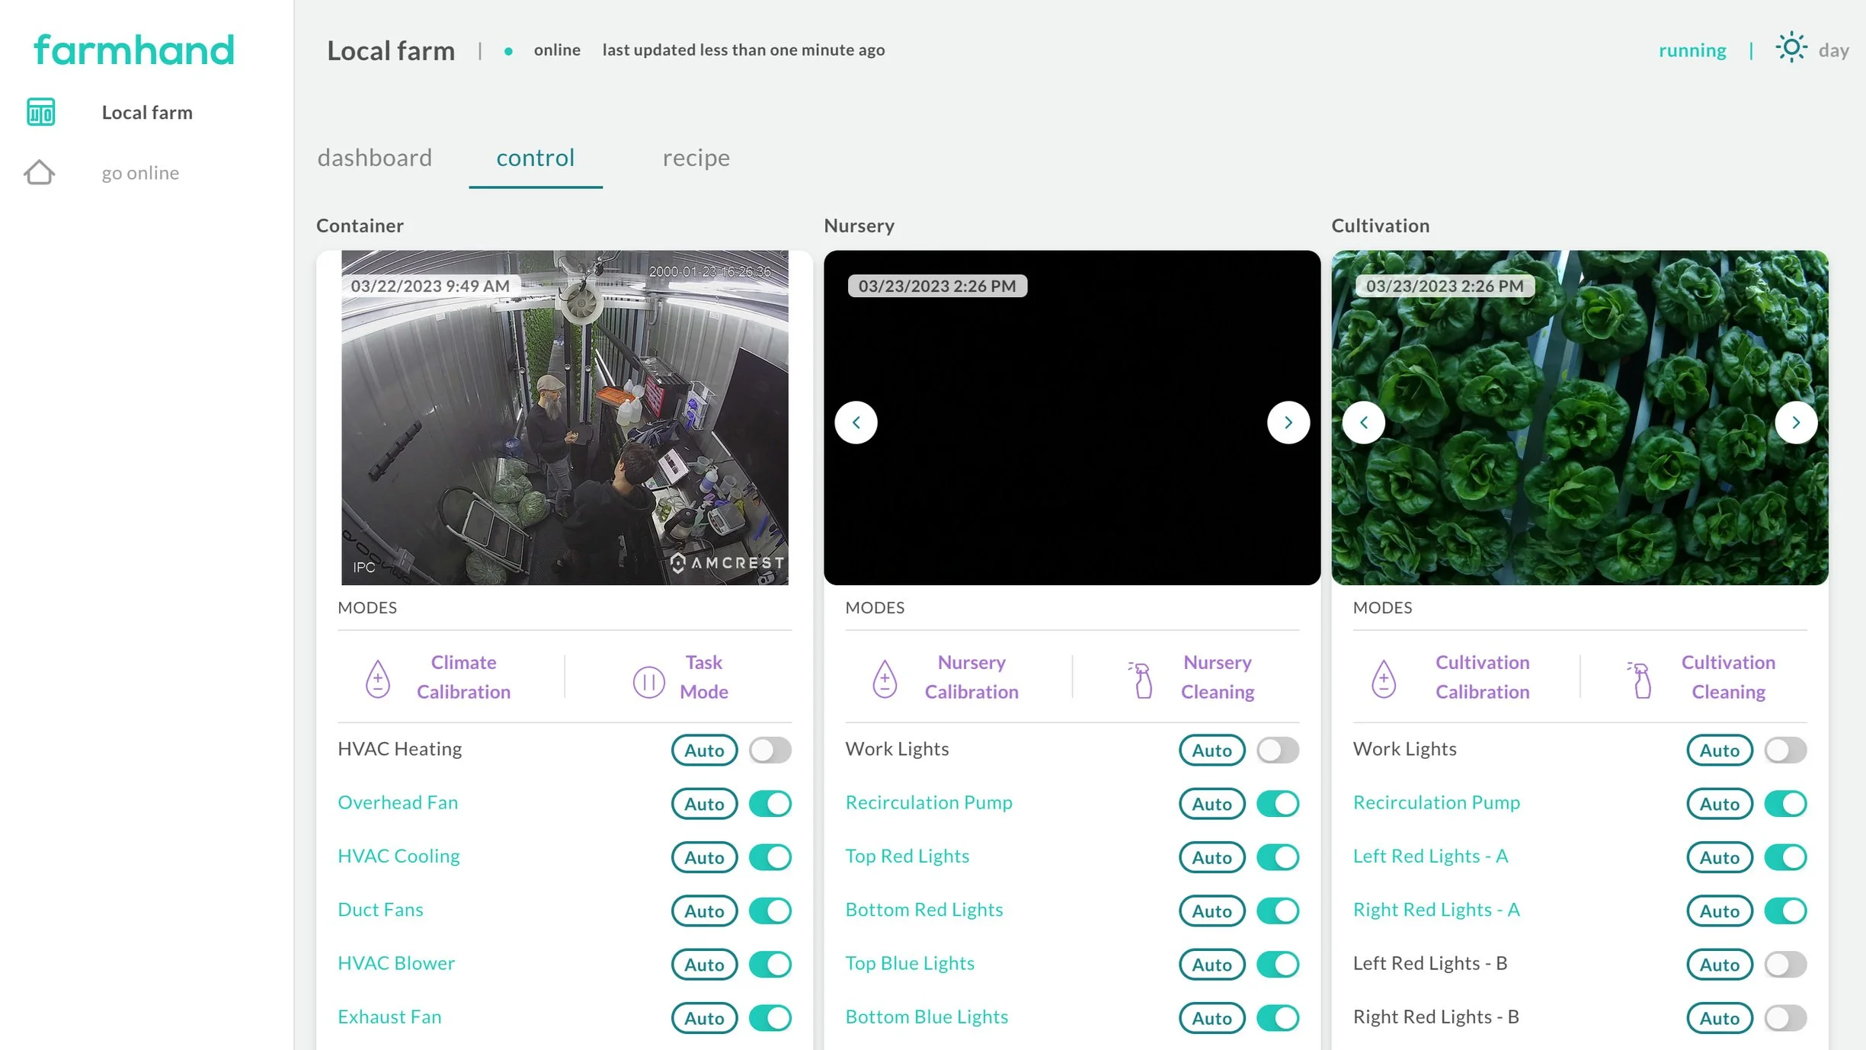Show previous Nursery camera image
This screenshot has width=1866, height=1050.
click(856, 422)
